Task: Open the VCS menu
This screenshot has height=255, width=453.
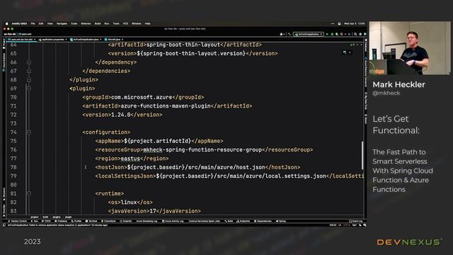Action: [x=125, y=23]
